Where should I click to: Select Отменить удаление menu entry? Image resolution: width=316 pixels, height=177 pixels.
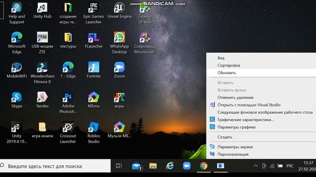[261, 97]
